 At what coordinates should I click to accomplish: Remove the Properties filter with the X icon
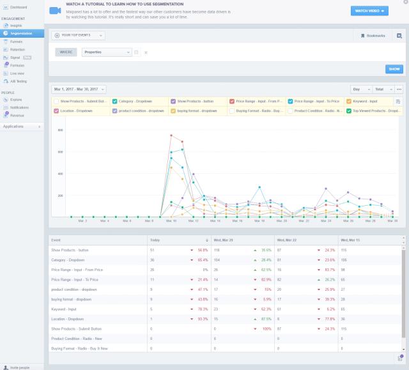(146, 52)
